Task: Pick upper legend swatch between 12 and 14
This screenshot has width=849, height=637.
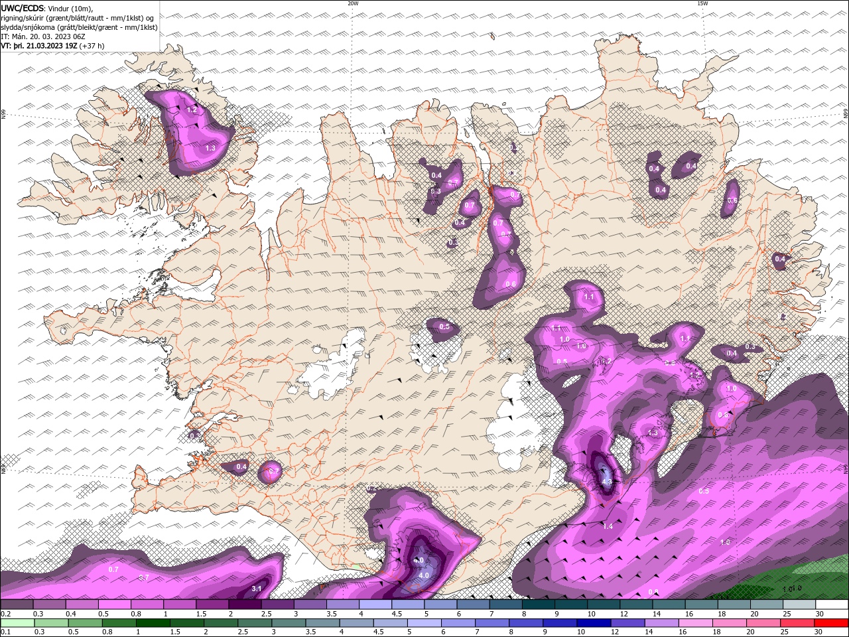Action: (637, 604)
